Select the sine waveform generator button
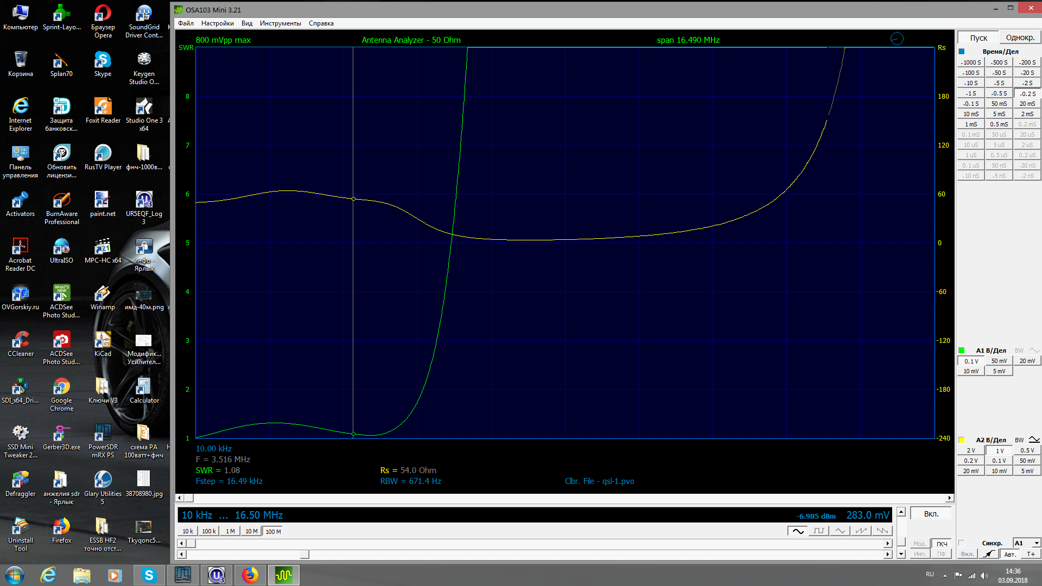The height and width of the screenshot is (586, 1042). 797,531
